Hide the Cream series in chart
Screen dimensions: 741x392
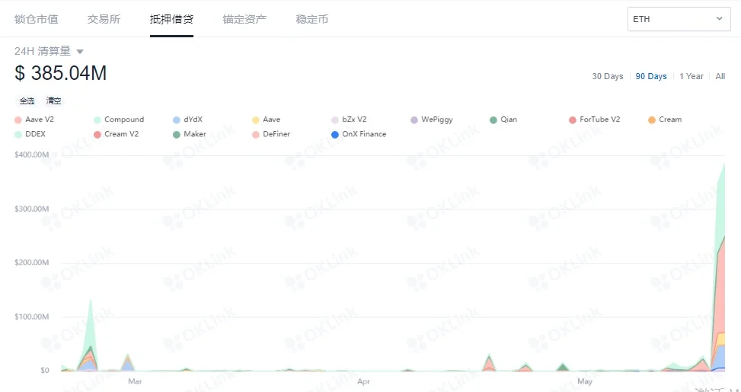click(x=652, y=120)
